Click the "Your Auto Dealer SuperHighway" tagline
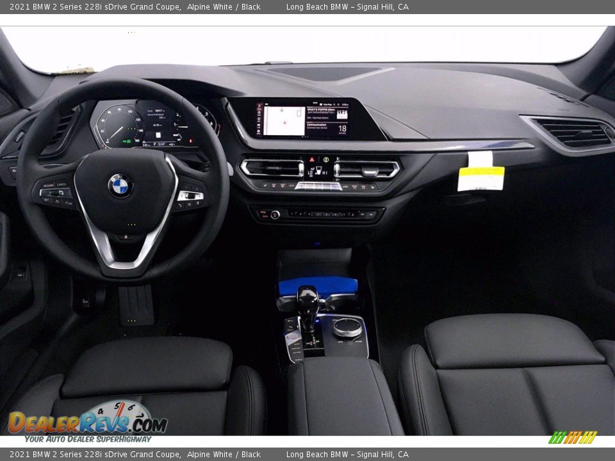The image size is (615, 461). pyautogui.click(x=88, y=439)
